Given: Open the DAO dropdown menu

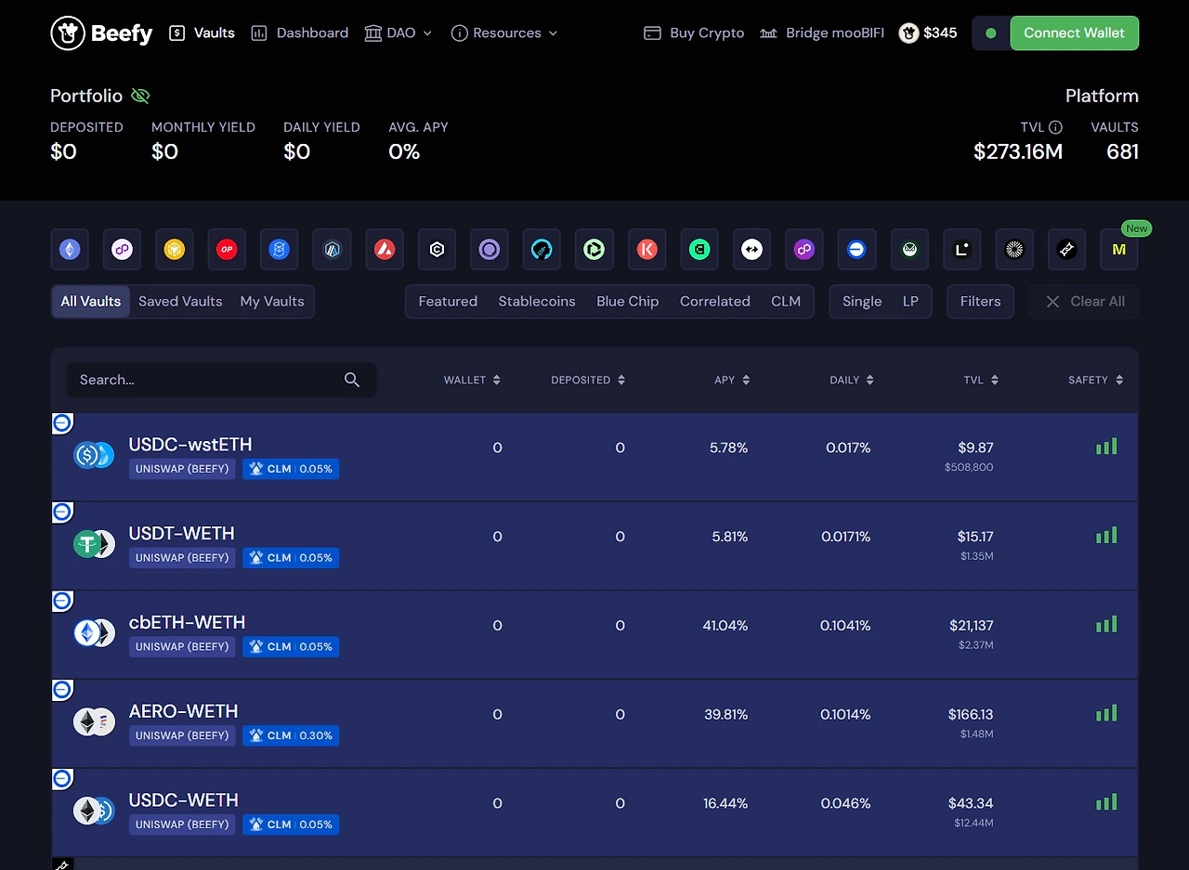Looking at the screenshot, I should [x=399, y=32].
